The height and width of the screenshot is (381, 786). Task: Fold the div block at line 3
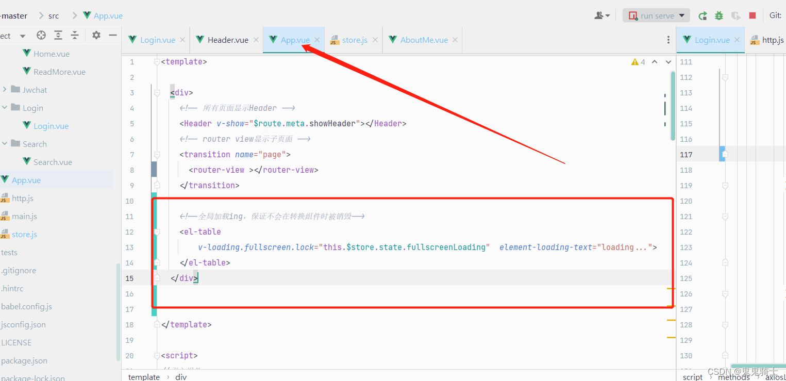click(x=157, y=93)
